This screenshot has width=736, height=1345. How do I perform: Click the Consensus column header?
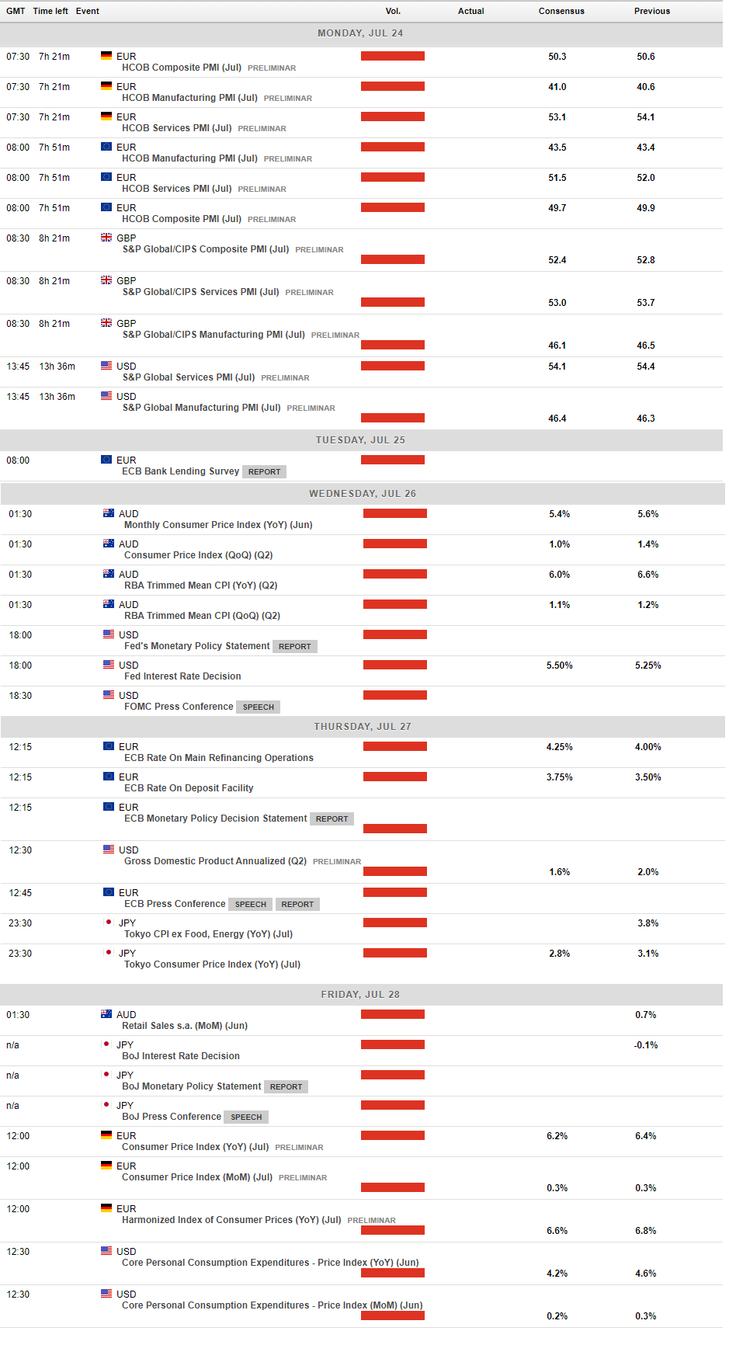point(561,11)
